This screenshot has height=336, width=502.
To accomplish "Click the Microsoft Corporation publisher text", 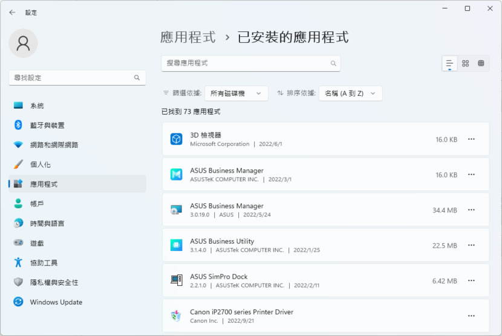I will click(x=220, y=144).
